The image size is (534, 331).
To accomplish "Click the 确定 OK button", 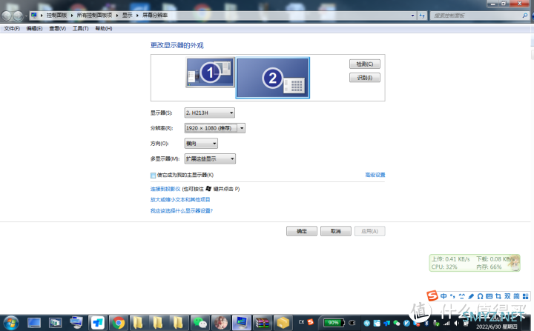I will click(302, 231).
